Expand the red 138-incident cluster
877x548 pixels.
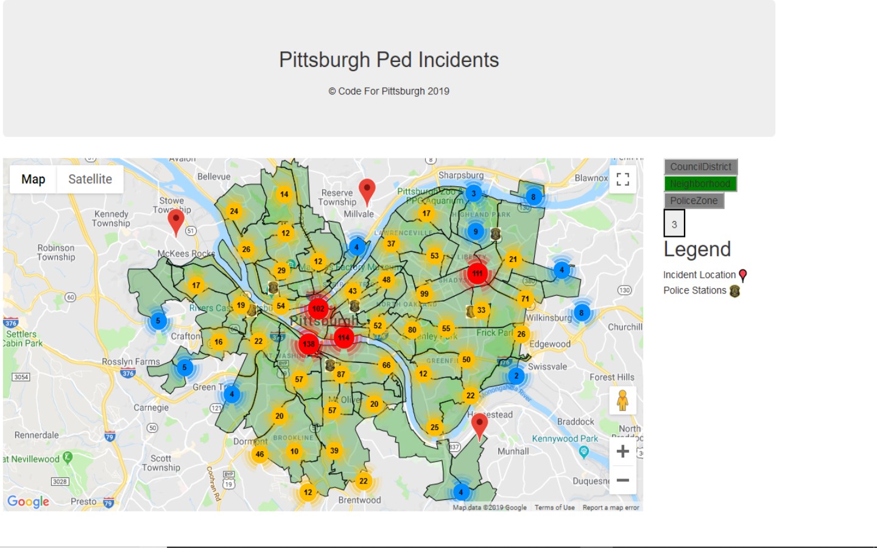309,345
